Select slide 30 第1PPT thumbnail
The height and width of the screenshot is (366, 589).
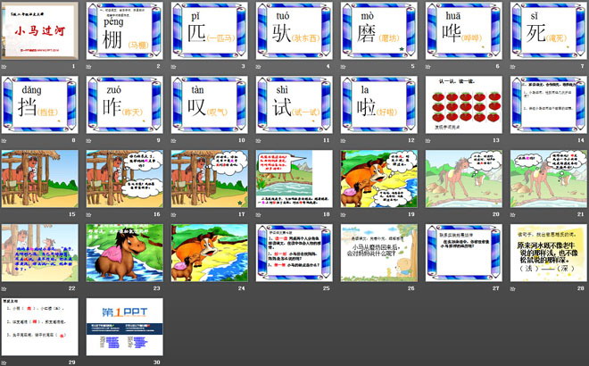click(x=125, y=327)
